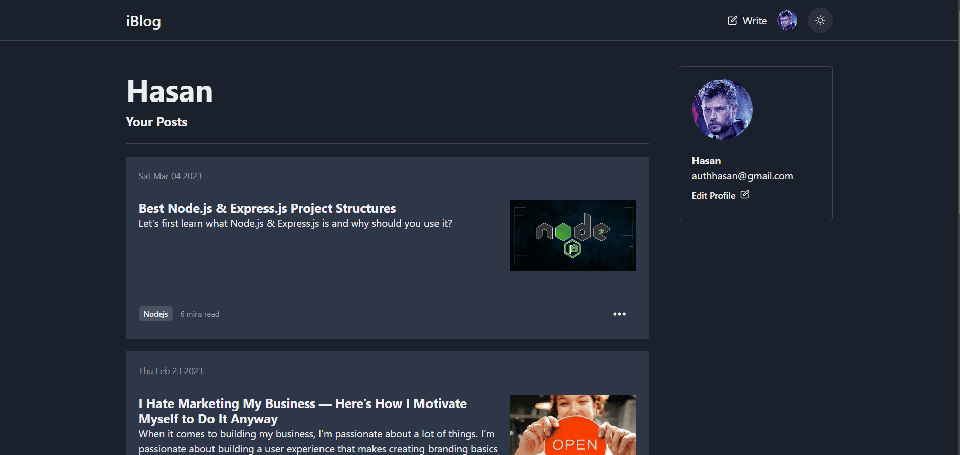
Task: Click the Edit Profile pencil icon
Action: click(745, 194)
